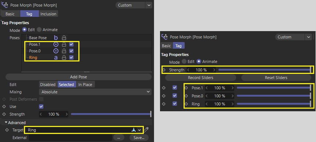Click outer keyframe diamond before Pose.1 checkbox
This screenshot has height=142, width=316.
pos(164,88)
